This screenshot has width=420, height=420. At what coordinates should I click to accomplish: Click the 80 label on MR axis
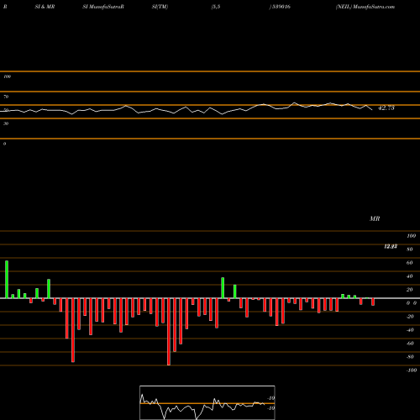pyautogui.click(x=410, y=249)
